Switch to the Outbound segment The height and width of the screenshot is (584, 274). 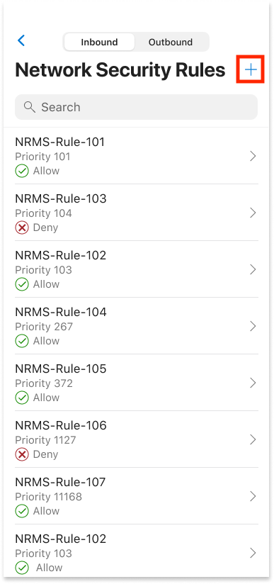(x=171, y=42)
